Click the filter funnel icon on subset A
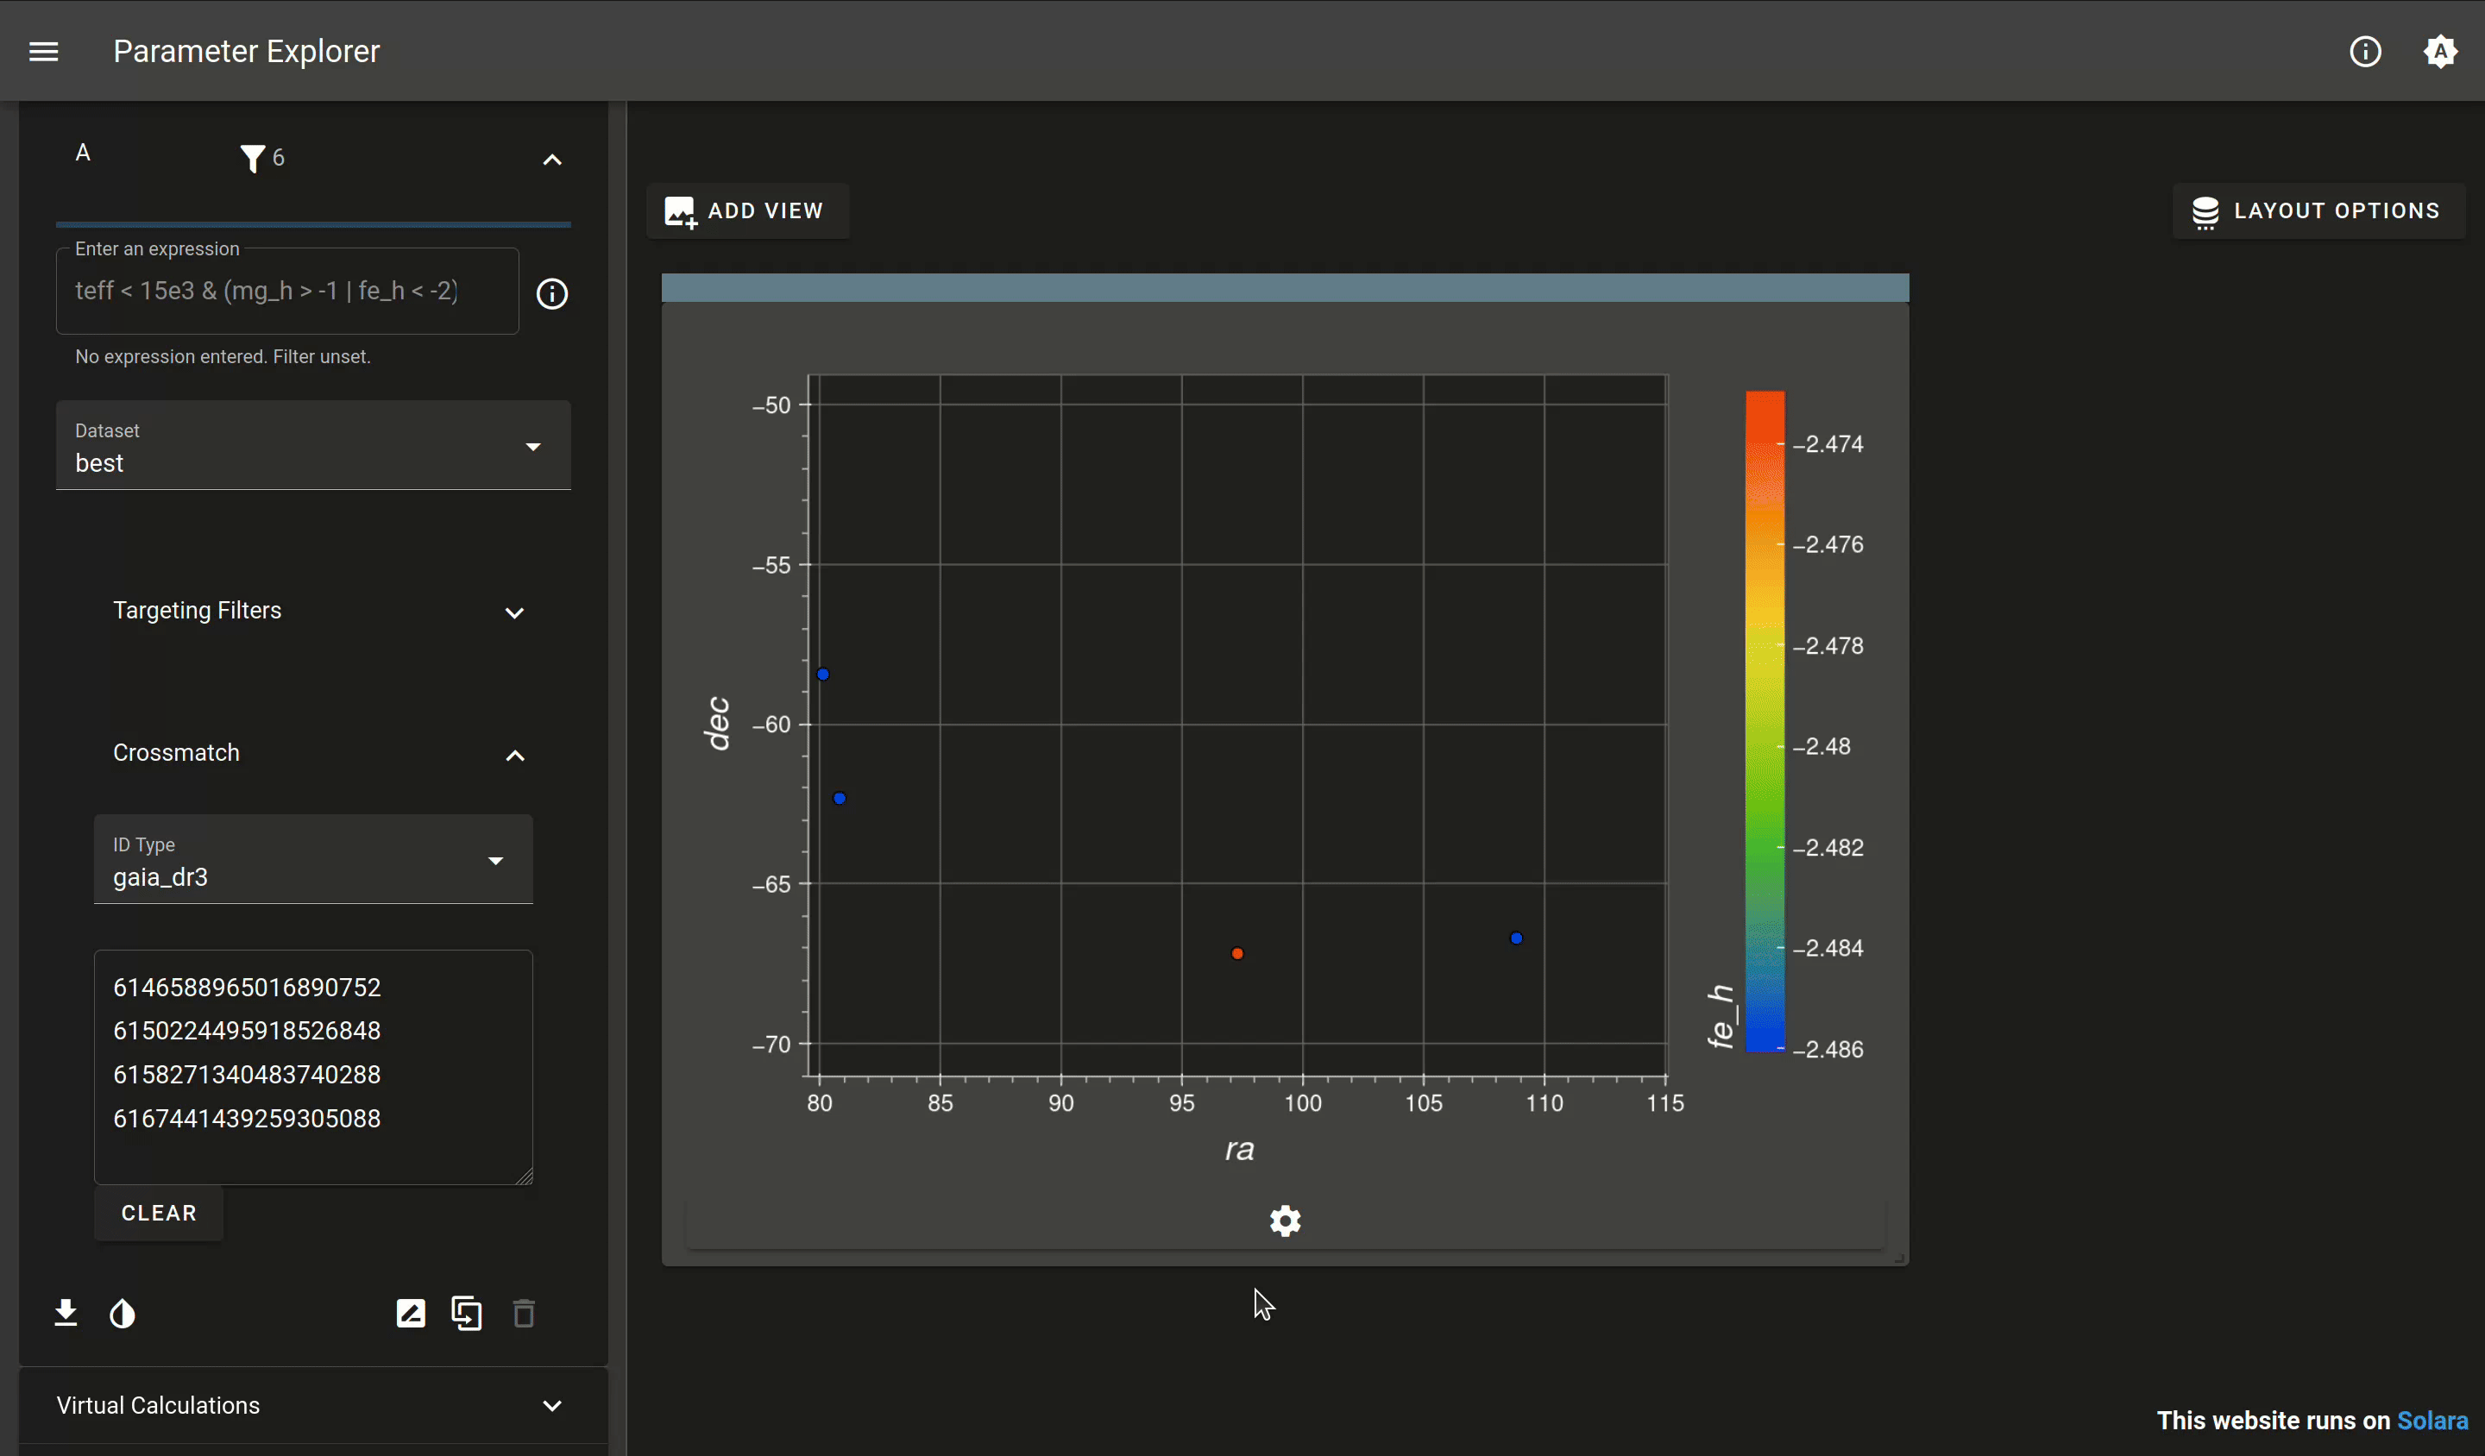2485x1456 pixels. [x=253, y=158]
